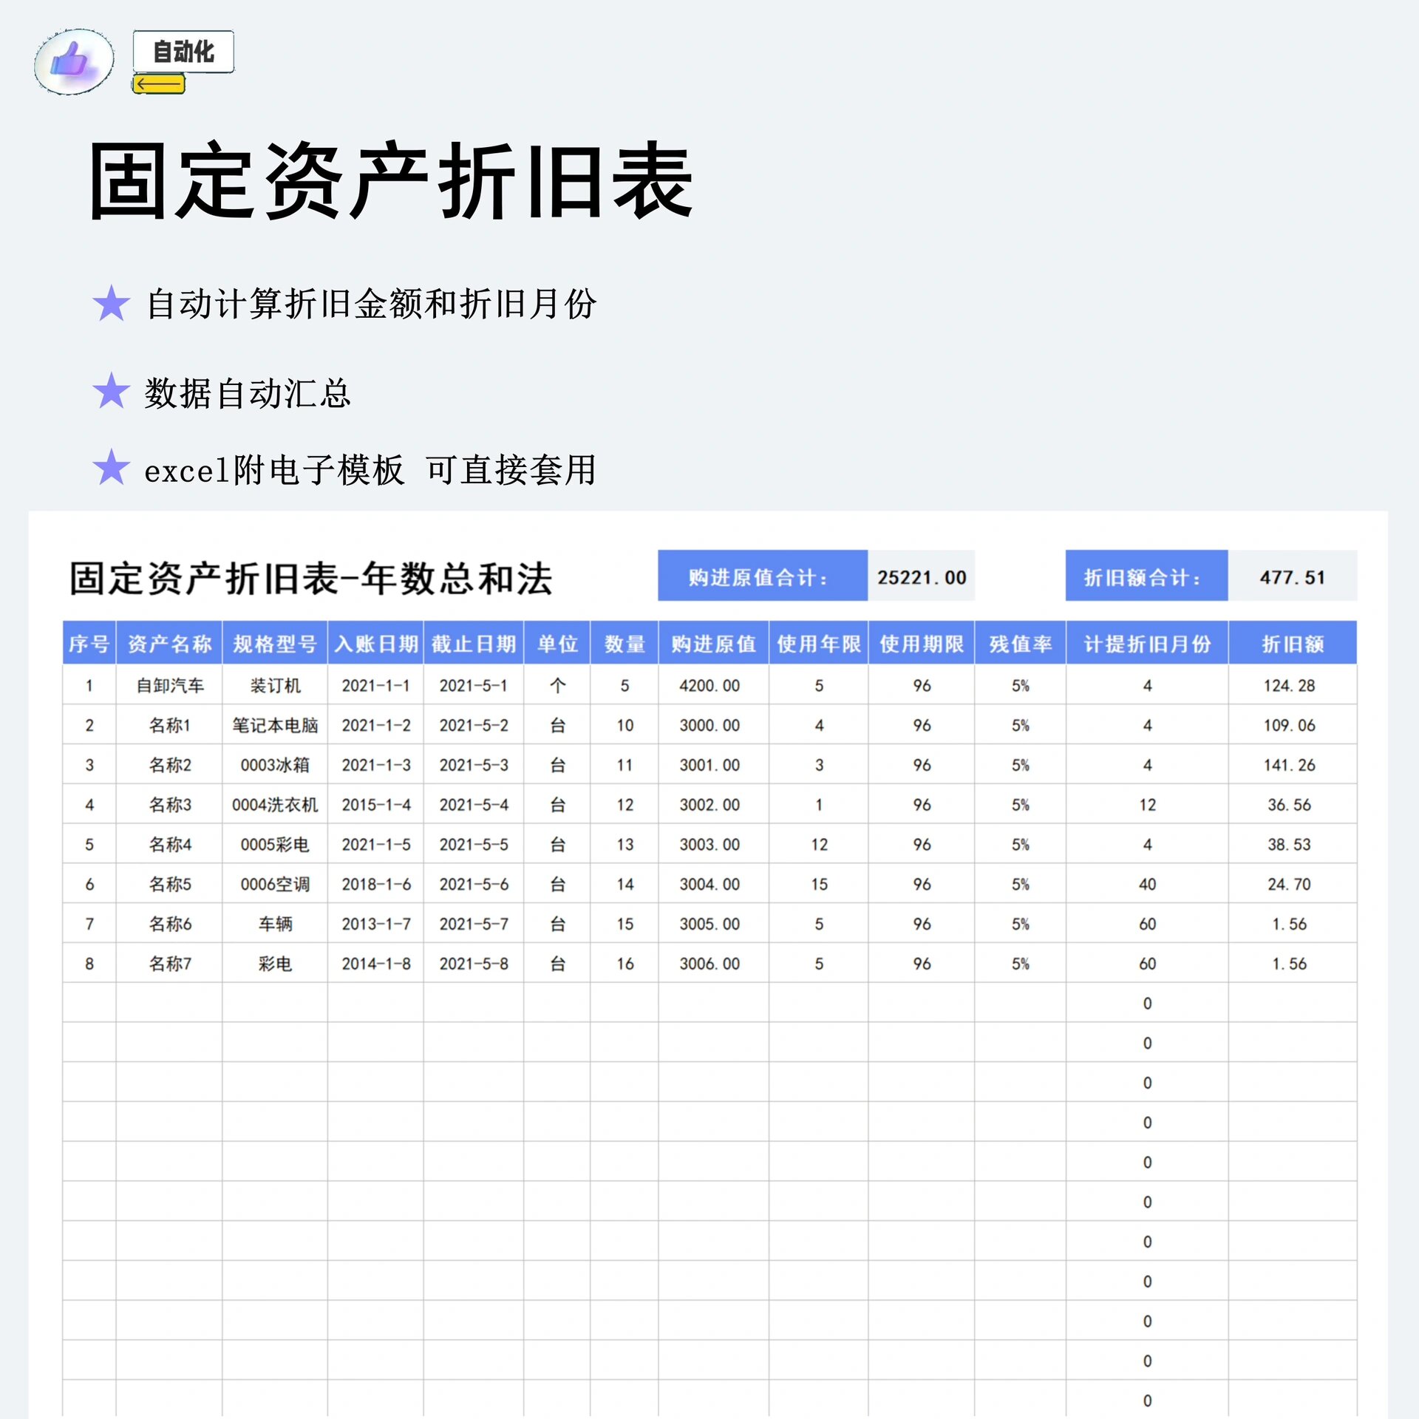
Task: Click the 序号 column header
Action: (x=89, y=643)
